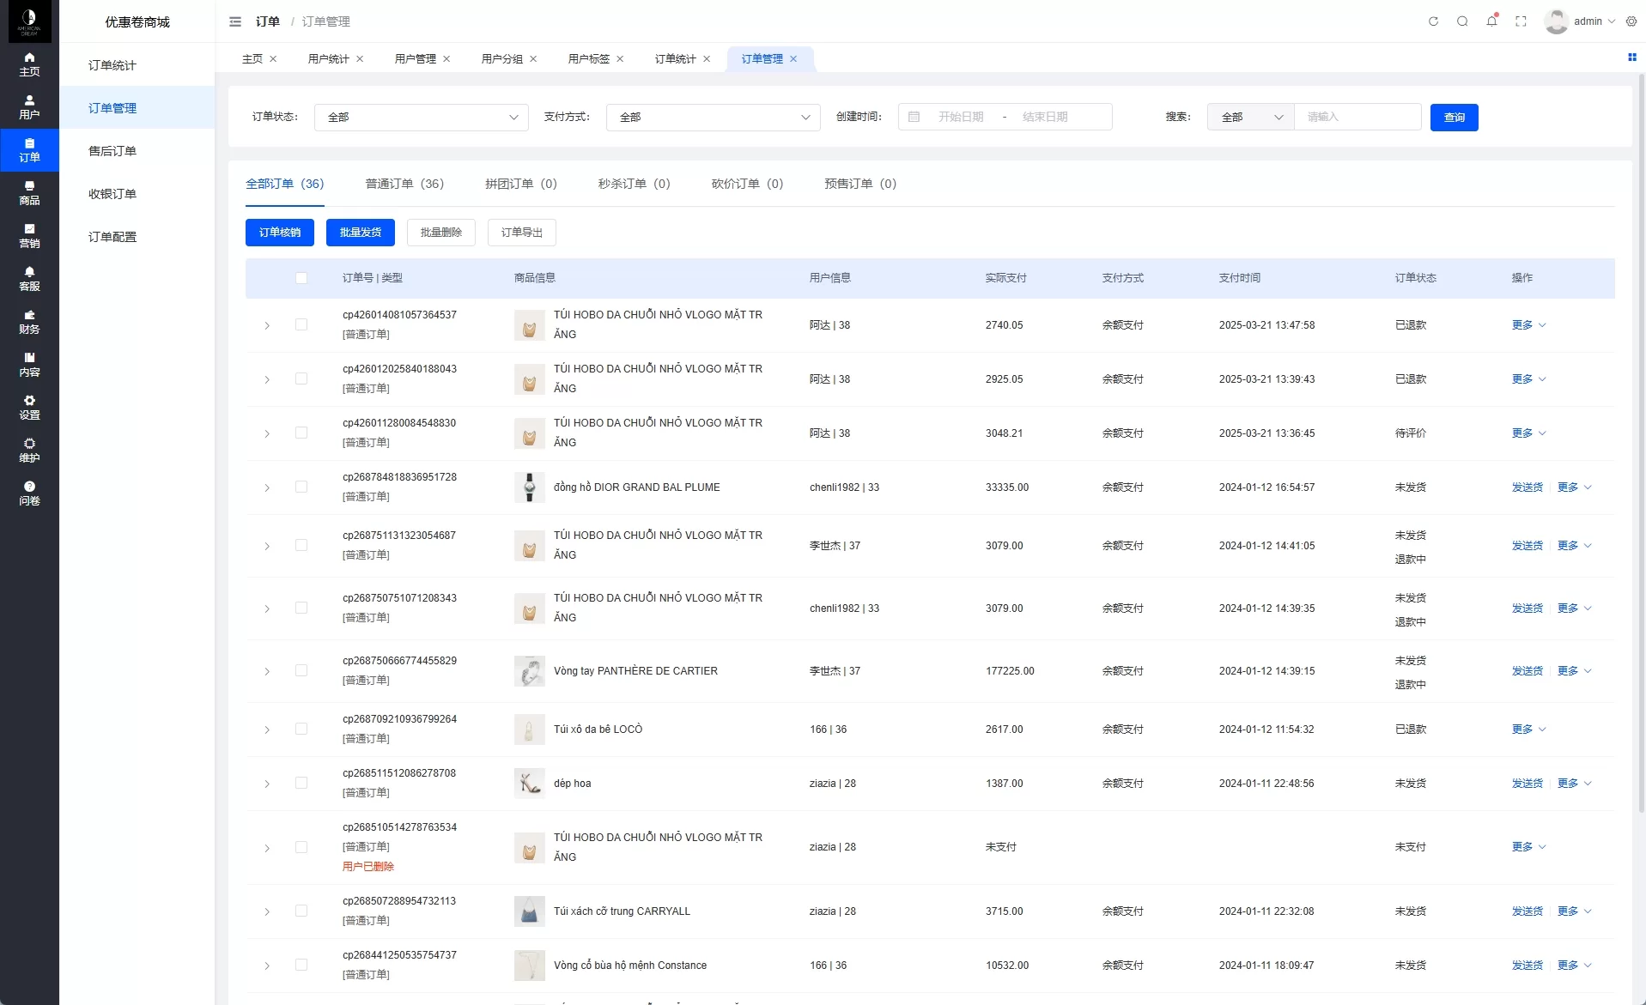The image size is (1646, 1005).
Task: Open the 商品 section in sidebar
Action: [29, 193]
